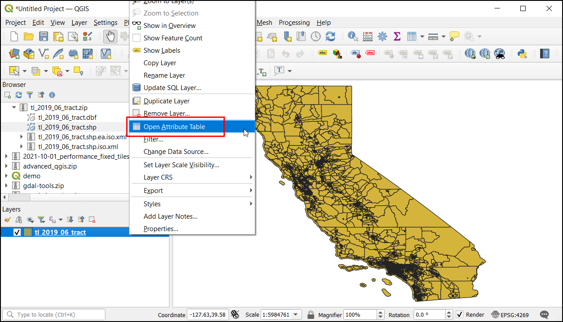Image resolution: width=563 pixels, height=322 pixels.
Task: Collapse the tl_2019_06_tract.zip tree node
Action: (x=14, y=107)
